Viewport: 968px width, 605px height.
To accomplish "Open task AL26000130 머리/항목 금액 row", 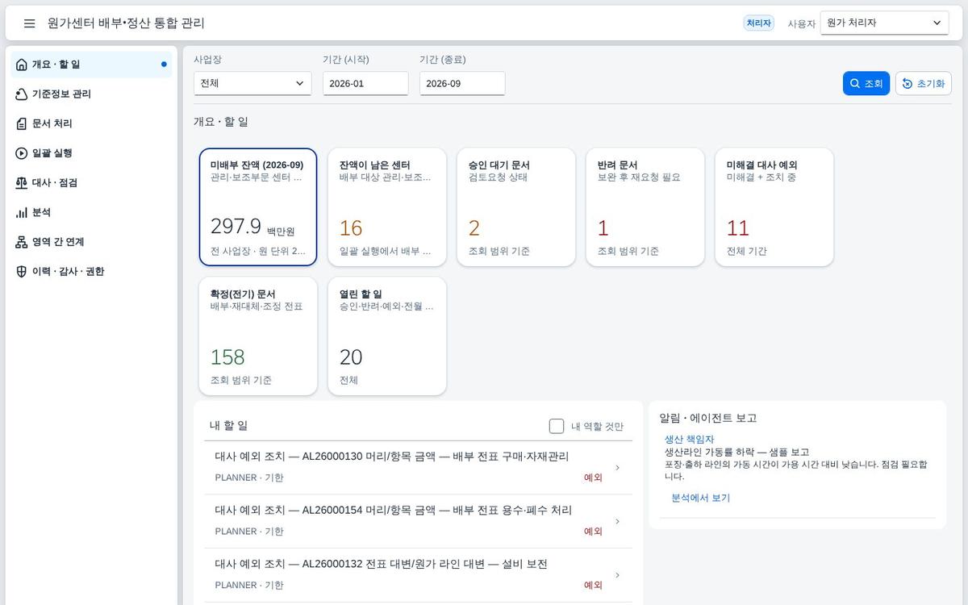I will (x=418, y=467).
